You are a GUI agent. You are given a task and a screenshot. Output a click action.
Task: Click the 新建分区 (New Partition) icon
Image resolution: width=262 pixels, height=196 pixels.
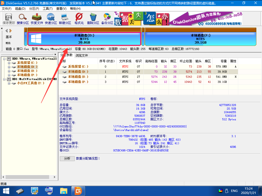65,19
